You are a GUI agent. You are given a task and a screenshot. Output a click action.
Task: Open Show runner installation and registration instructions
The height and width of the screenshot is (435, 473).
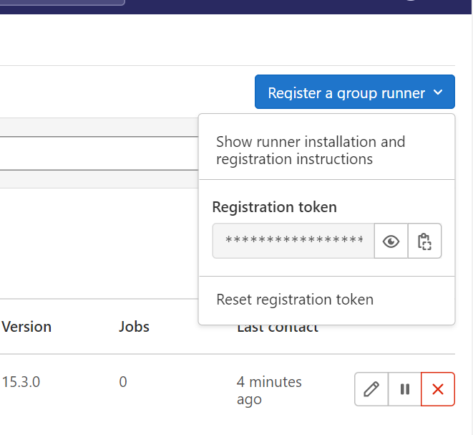tap(311, 150)
